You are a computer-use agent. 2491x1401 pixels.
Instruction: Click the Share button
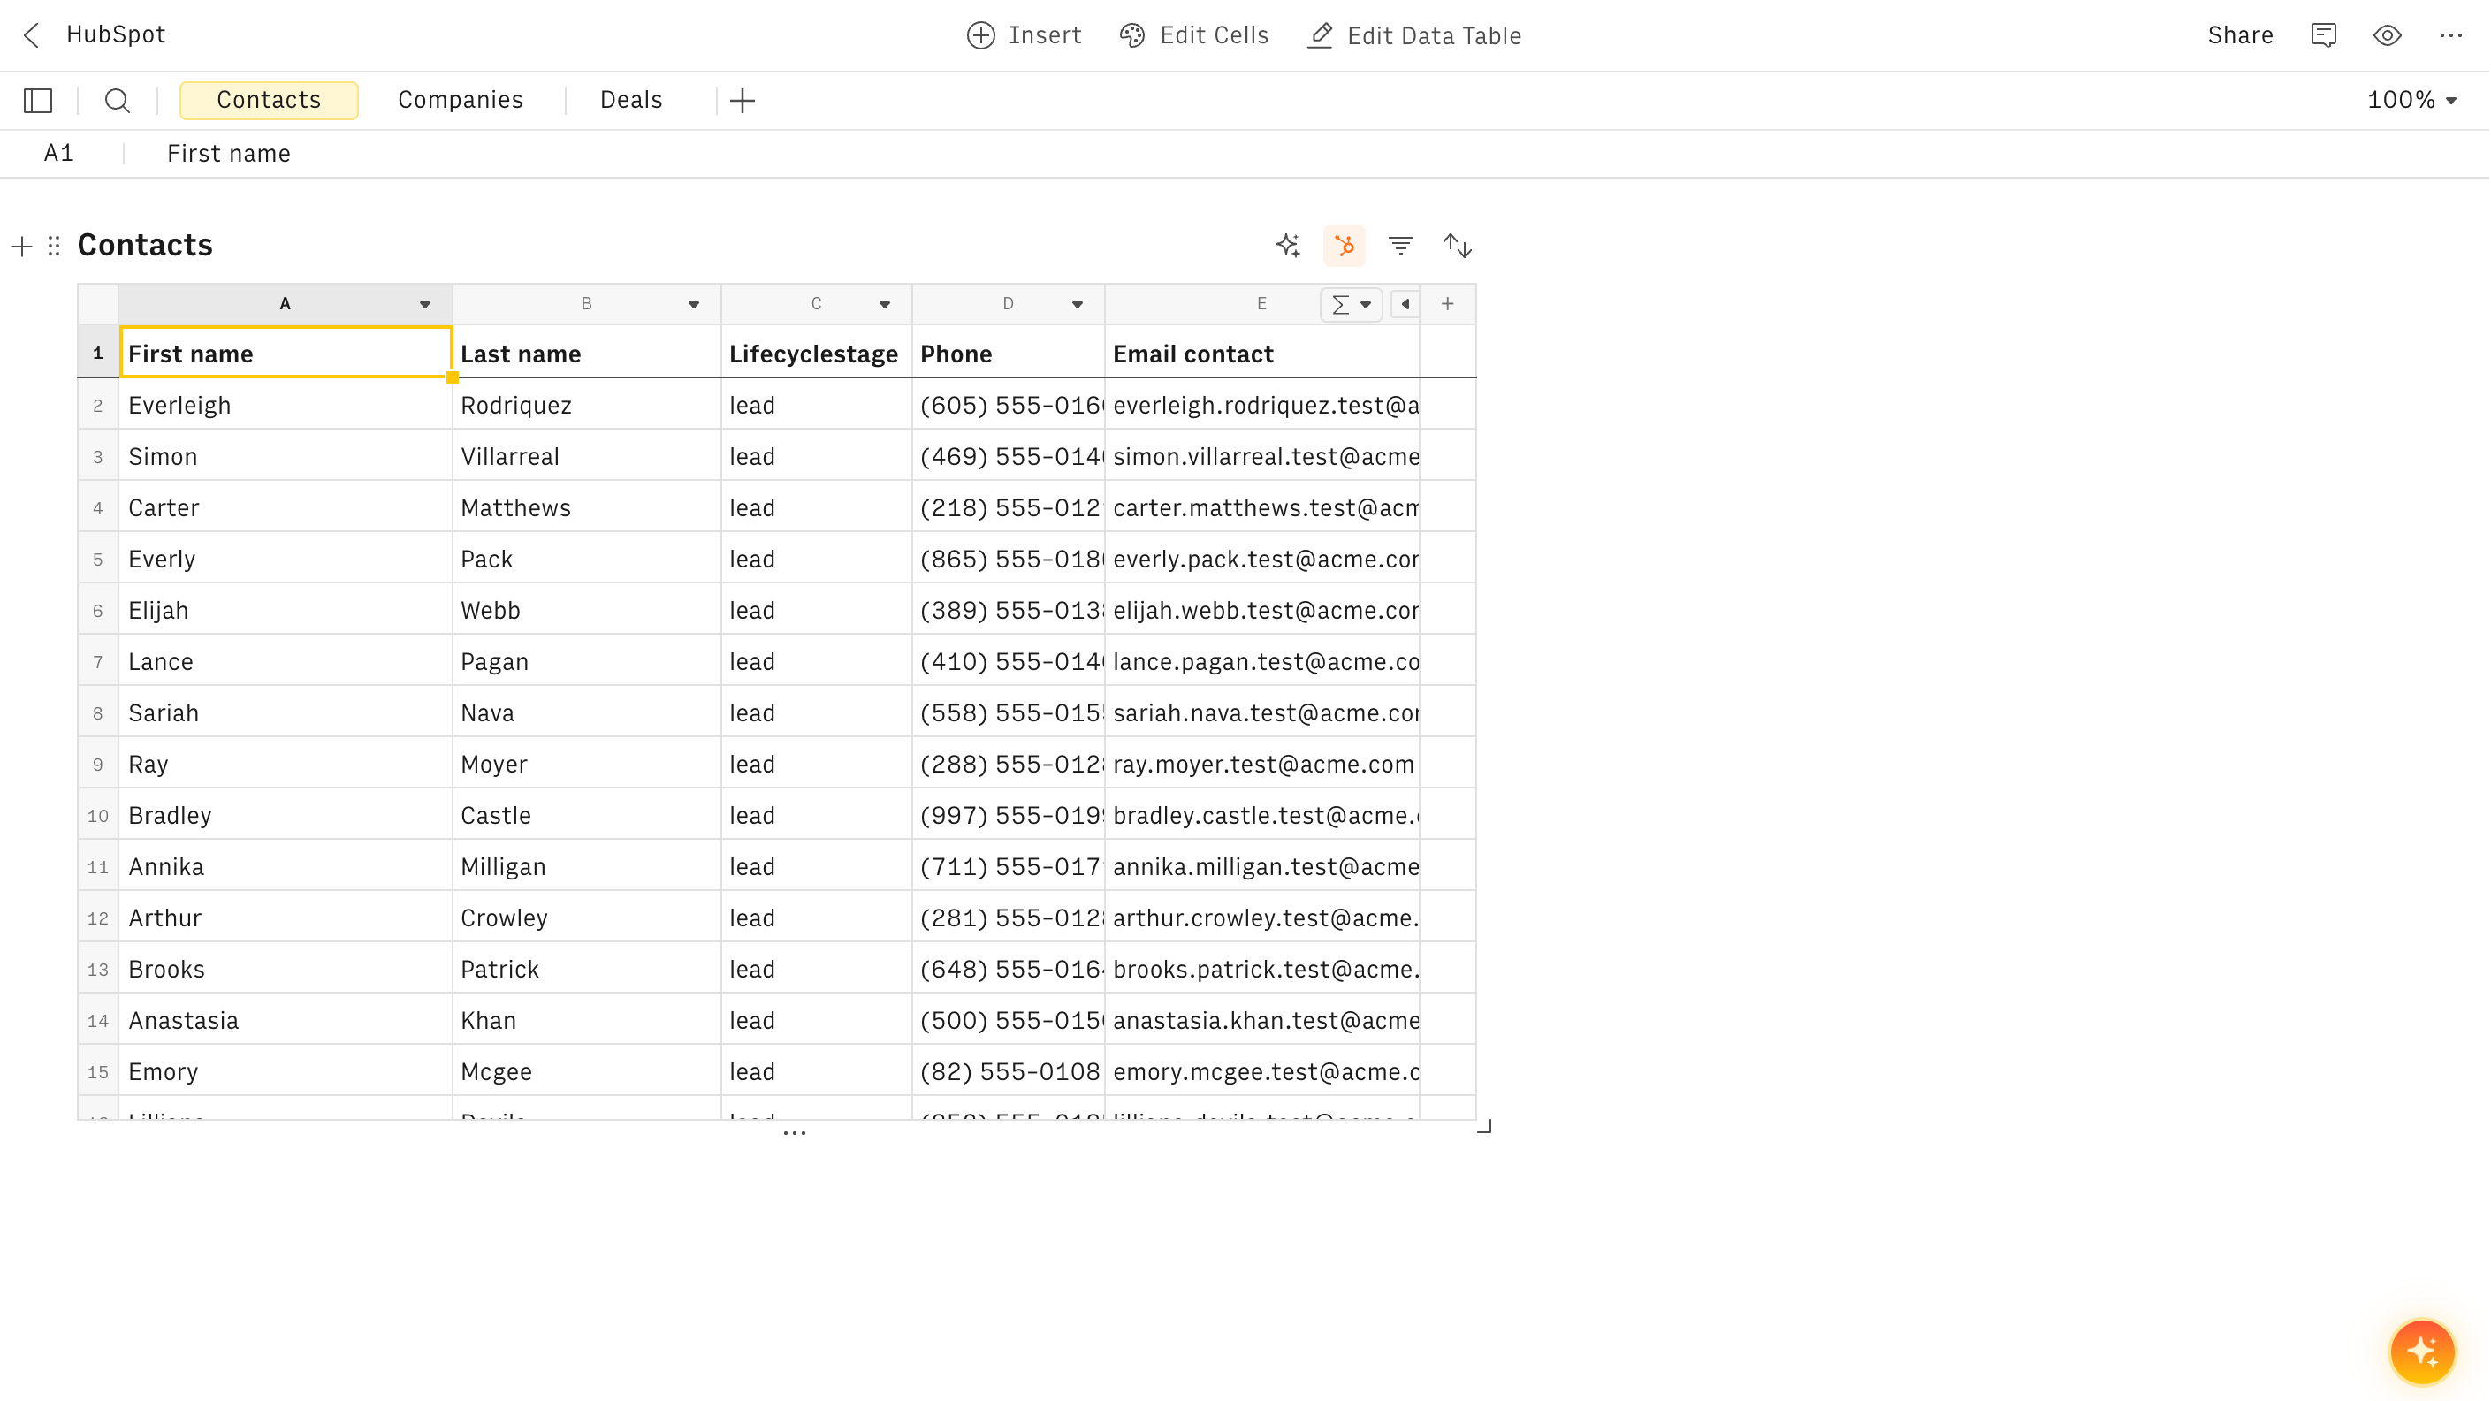[2240, 35]
